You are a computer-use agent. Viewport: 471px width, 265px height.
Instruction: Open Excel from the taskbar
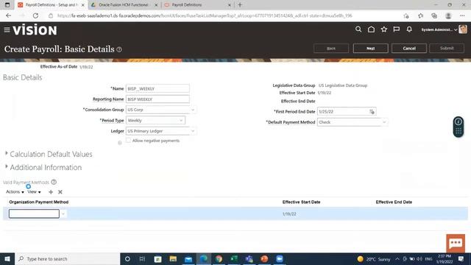(x=234, y=258)
